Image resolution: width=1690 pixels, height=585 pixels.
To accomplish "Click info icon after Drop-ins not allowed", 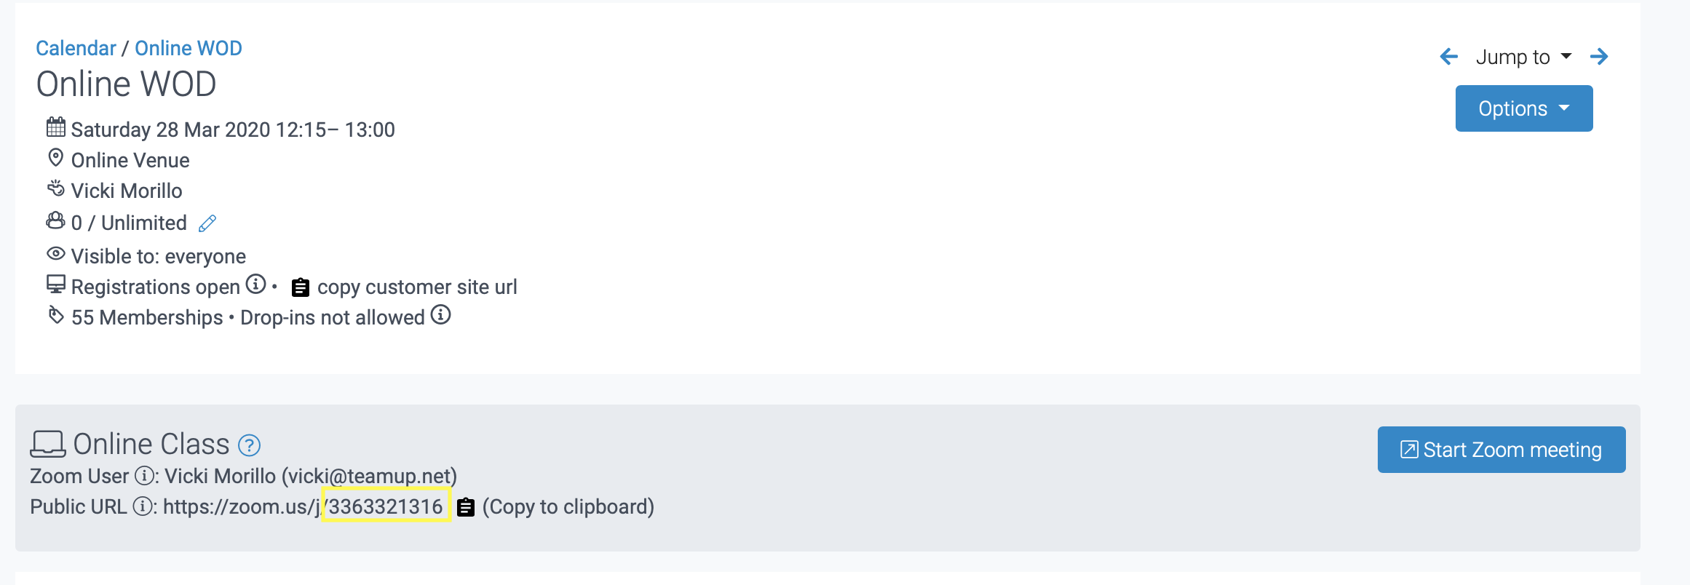I will click(440, 315).
